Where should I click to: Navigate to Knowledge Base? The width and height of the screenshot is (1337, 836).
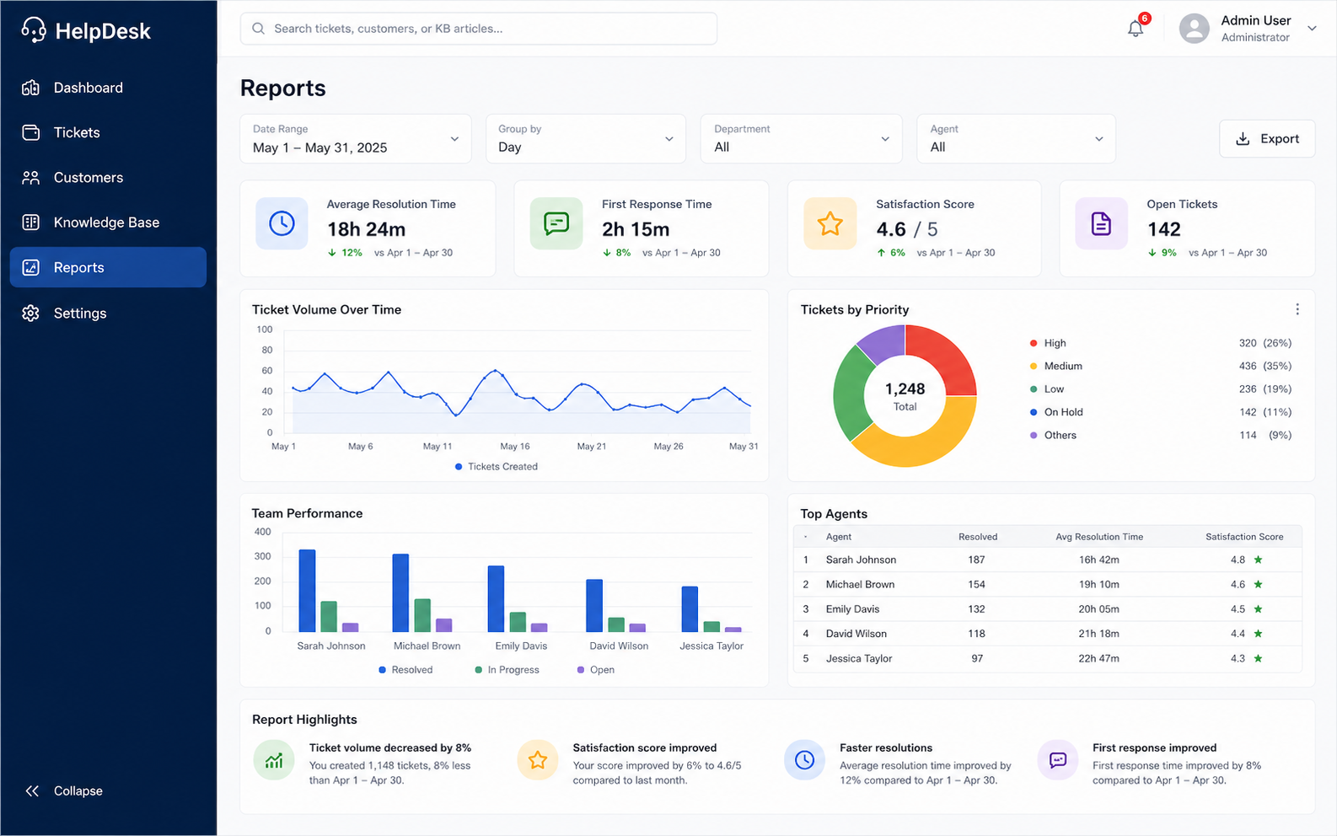point(108,222)
